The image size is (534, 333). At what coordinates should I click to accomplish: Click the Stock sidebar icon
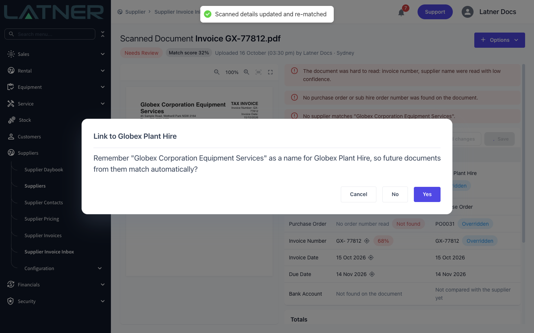tap(12, 120)
